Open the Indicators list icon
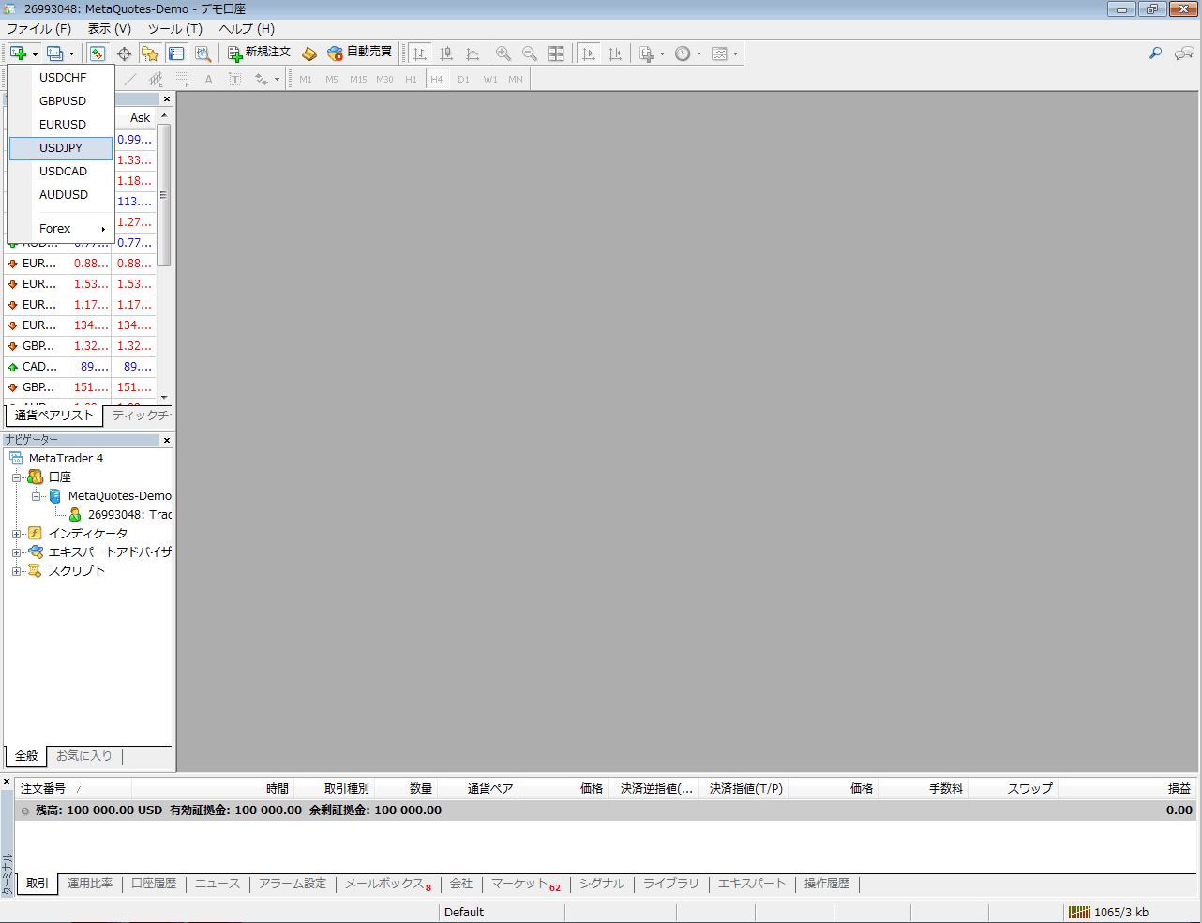This screenshot has width=1202, height=923. [647, 53]
